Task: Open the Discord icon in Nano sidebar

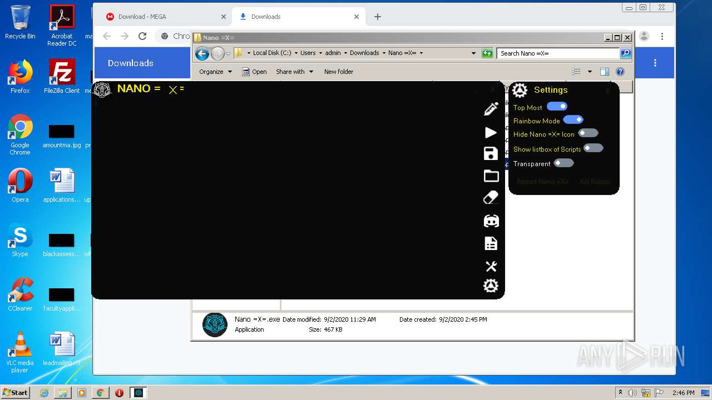Action: 491,221
